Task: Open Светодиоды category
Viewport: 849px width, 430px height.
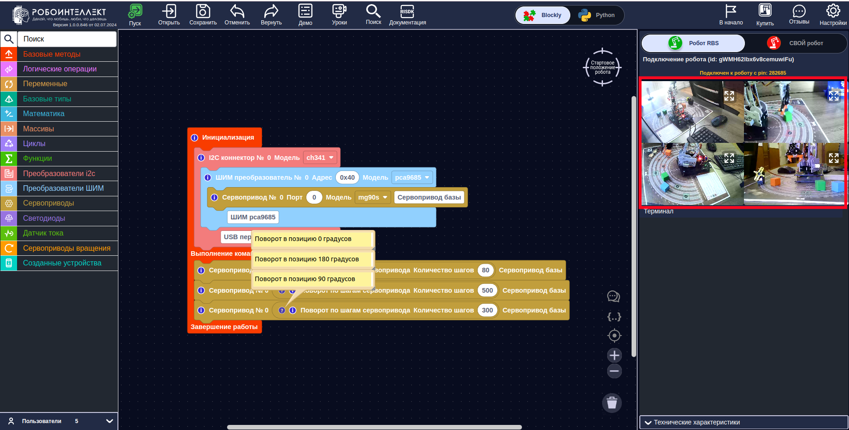Action: (x=59, y=218)
